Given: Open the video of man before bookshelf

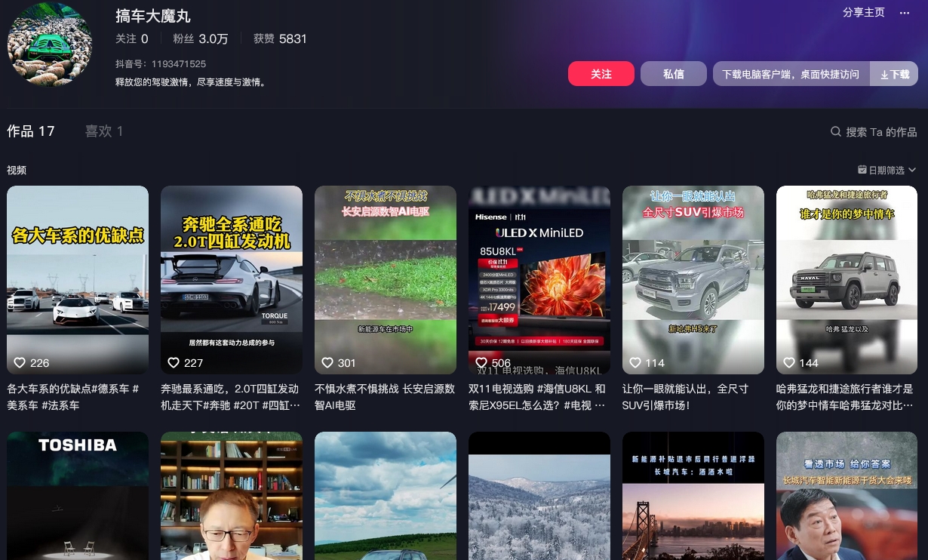Looking at the screenshot, I should (x=232, y=496).
